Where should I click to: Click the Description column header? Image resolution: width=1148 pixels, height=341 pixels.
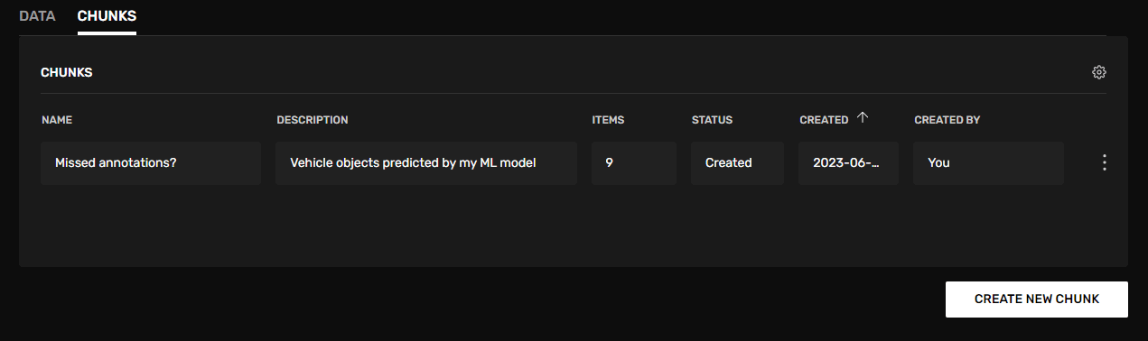click(313, 120)
